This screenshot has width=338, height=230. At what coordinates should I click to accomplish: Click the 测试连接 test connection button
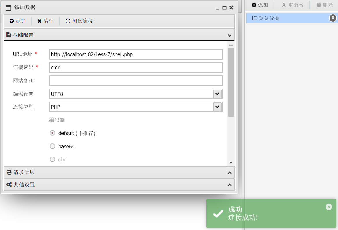click(79, 21)
